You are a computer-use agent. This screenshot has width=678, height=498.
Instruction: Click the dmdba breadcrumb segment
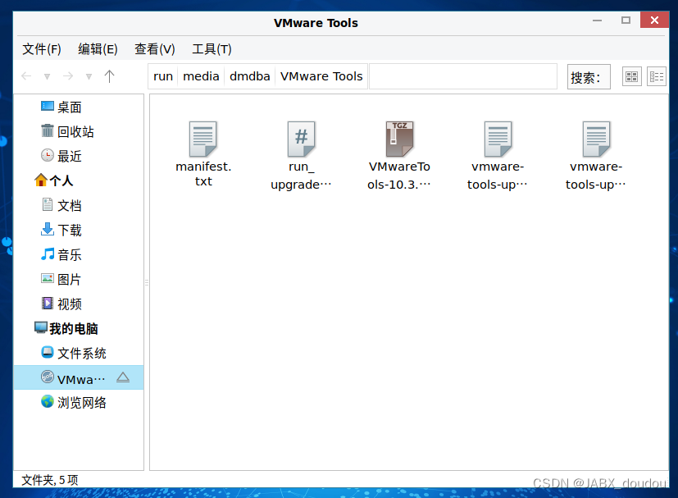tap(249, 76)
